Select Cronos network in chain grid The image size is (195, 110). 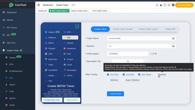tap(70, 59)
